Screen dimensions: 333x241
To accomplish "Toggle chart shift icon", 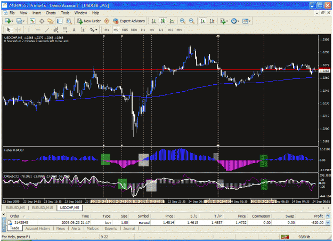I will [x=212, y=21].
